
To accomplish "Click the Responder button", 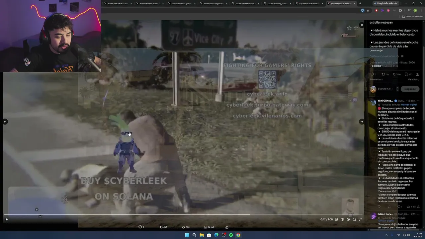I will (410, 89).
